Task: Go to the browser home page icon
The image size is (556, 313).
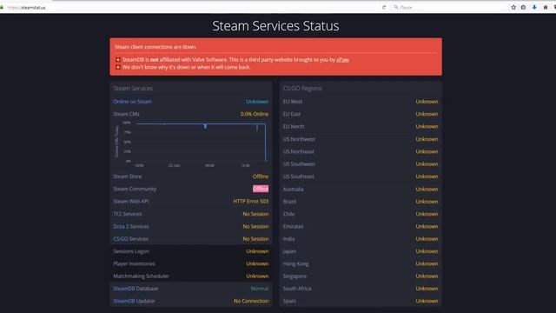Action: click(546, 7)
